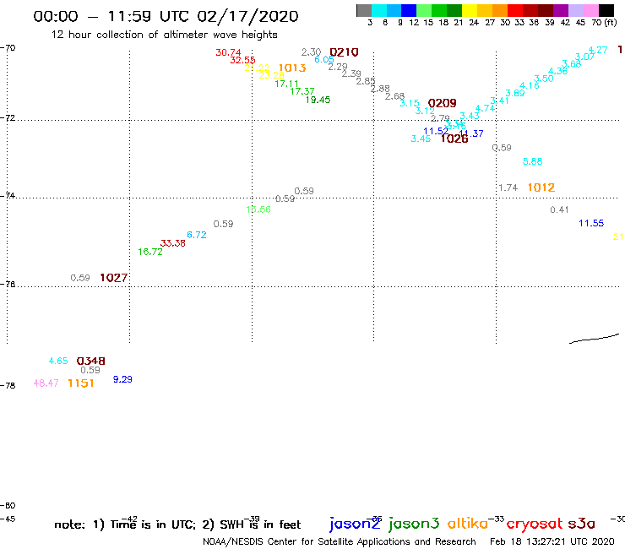625x549 pixels.
Task: Click the jason3 satellite label
Action: [x=414, y=525]
